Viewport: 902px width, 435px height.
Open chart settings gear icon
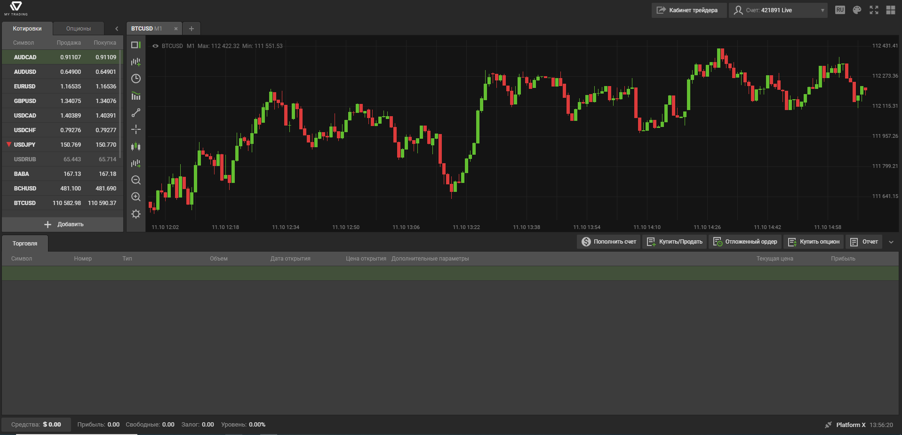point(136,214)
